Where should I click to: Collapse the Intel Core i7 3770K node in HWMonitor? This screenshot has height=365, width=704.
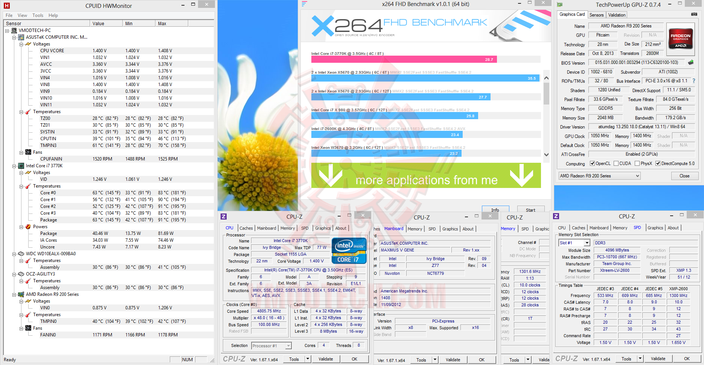click(x=14, y=166)
